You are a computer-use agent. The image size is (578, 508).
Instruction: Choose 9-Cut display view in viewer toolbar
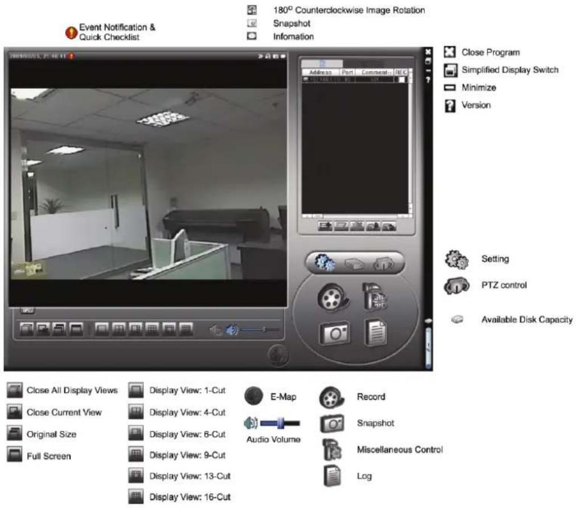click(152, 329)
